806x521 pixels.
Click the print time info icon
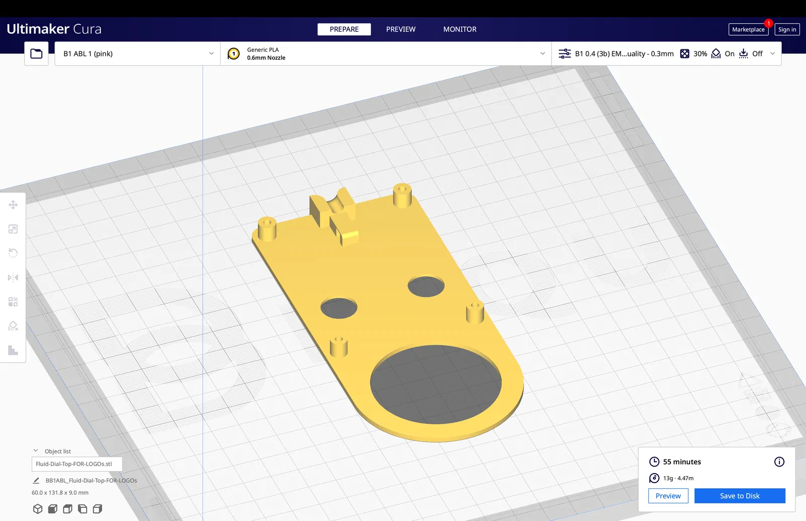pyautogui.click(x=779, y=462)
